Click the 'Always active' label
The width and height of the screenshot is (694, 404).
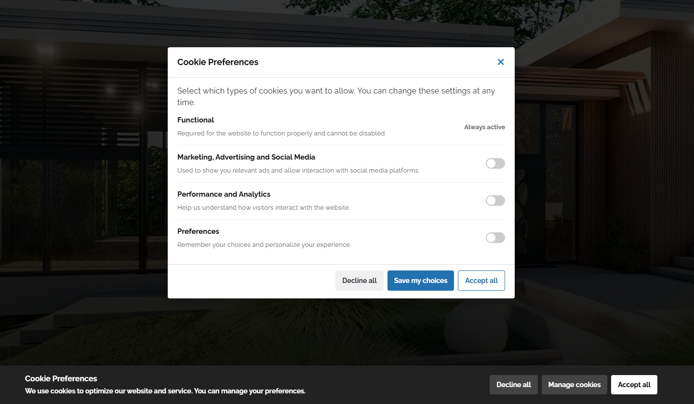484,127
